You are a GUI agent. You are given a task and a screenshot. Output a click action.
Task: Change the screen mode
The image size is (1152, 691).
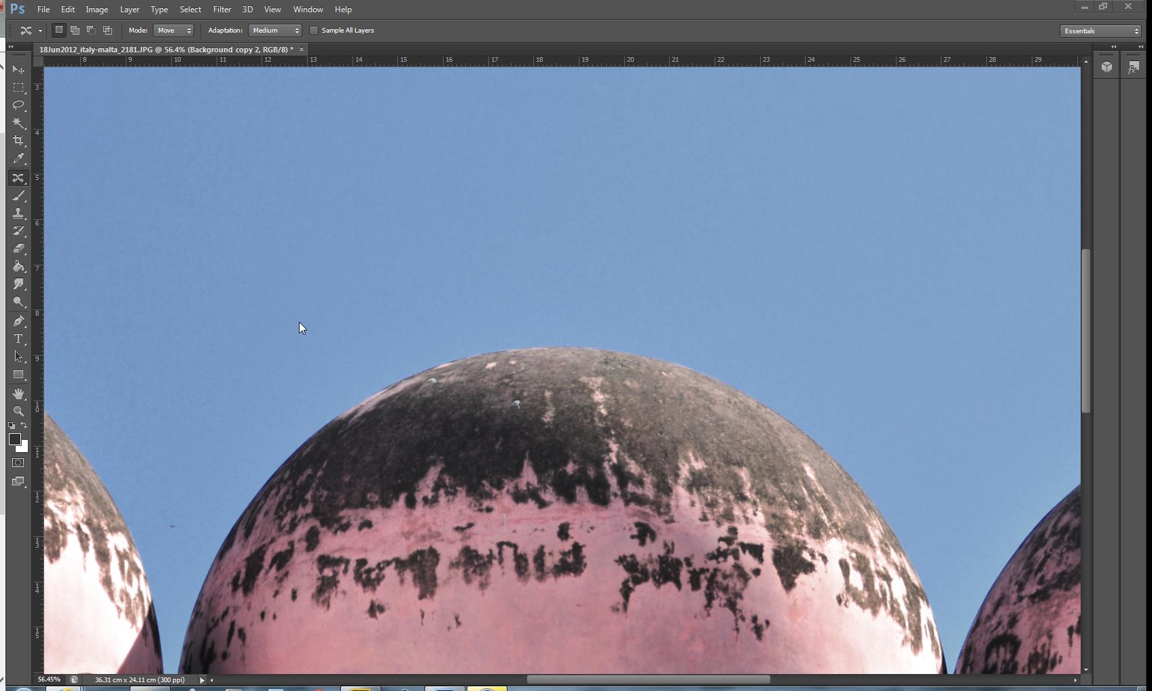coord(18,481)
